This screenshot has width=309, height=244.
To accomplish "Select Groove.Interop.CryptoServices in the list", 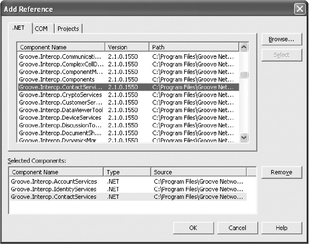I will [x=61, y=95].
